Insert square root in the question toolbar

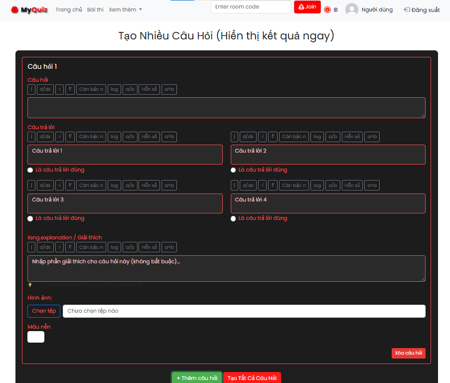(x=59, y=90)
